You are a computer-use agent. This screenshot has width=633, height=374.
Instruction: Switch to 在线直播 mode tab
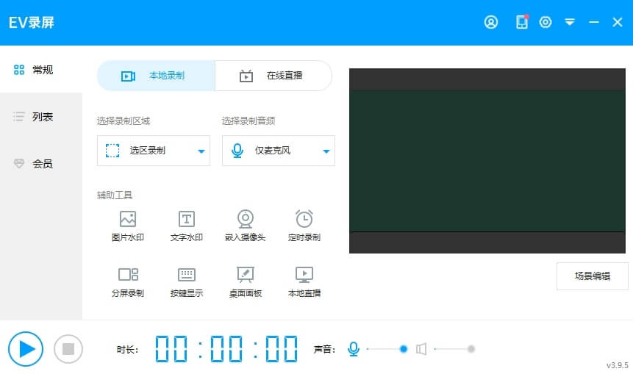coord(273,76)
